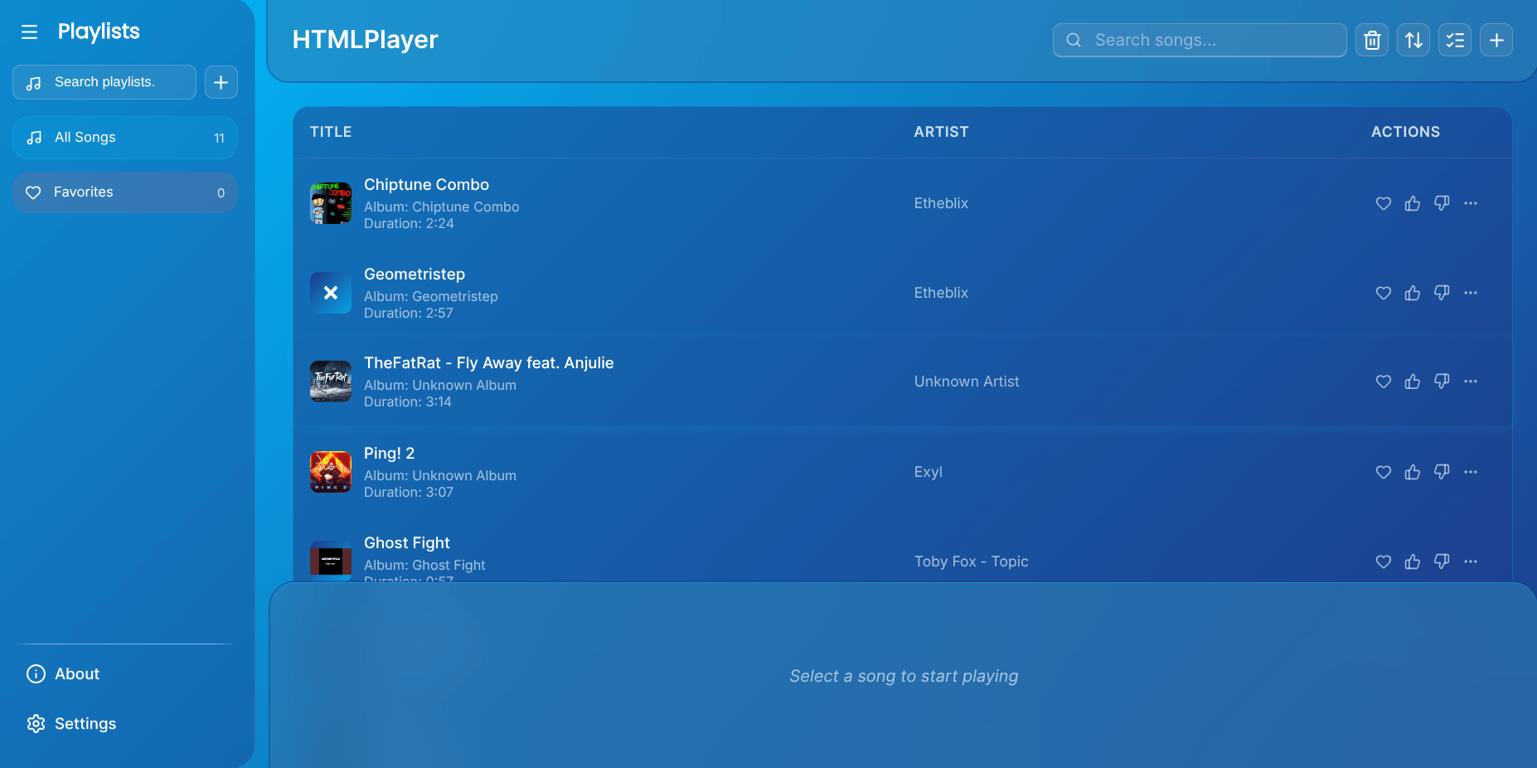Click Etheblix artist in Chiptune Combo row
Image resolution: width=1537 pixels, height=768 pixels.
coord(941,203)
